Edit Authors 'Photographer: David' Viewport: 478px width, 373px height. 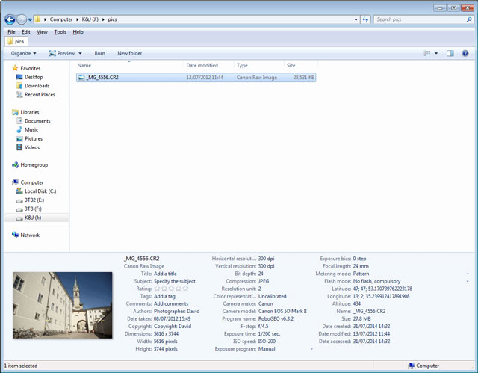[x=176, y=312]
